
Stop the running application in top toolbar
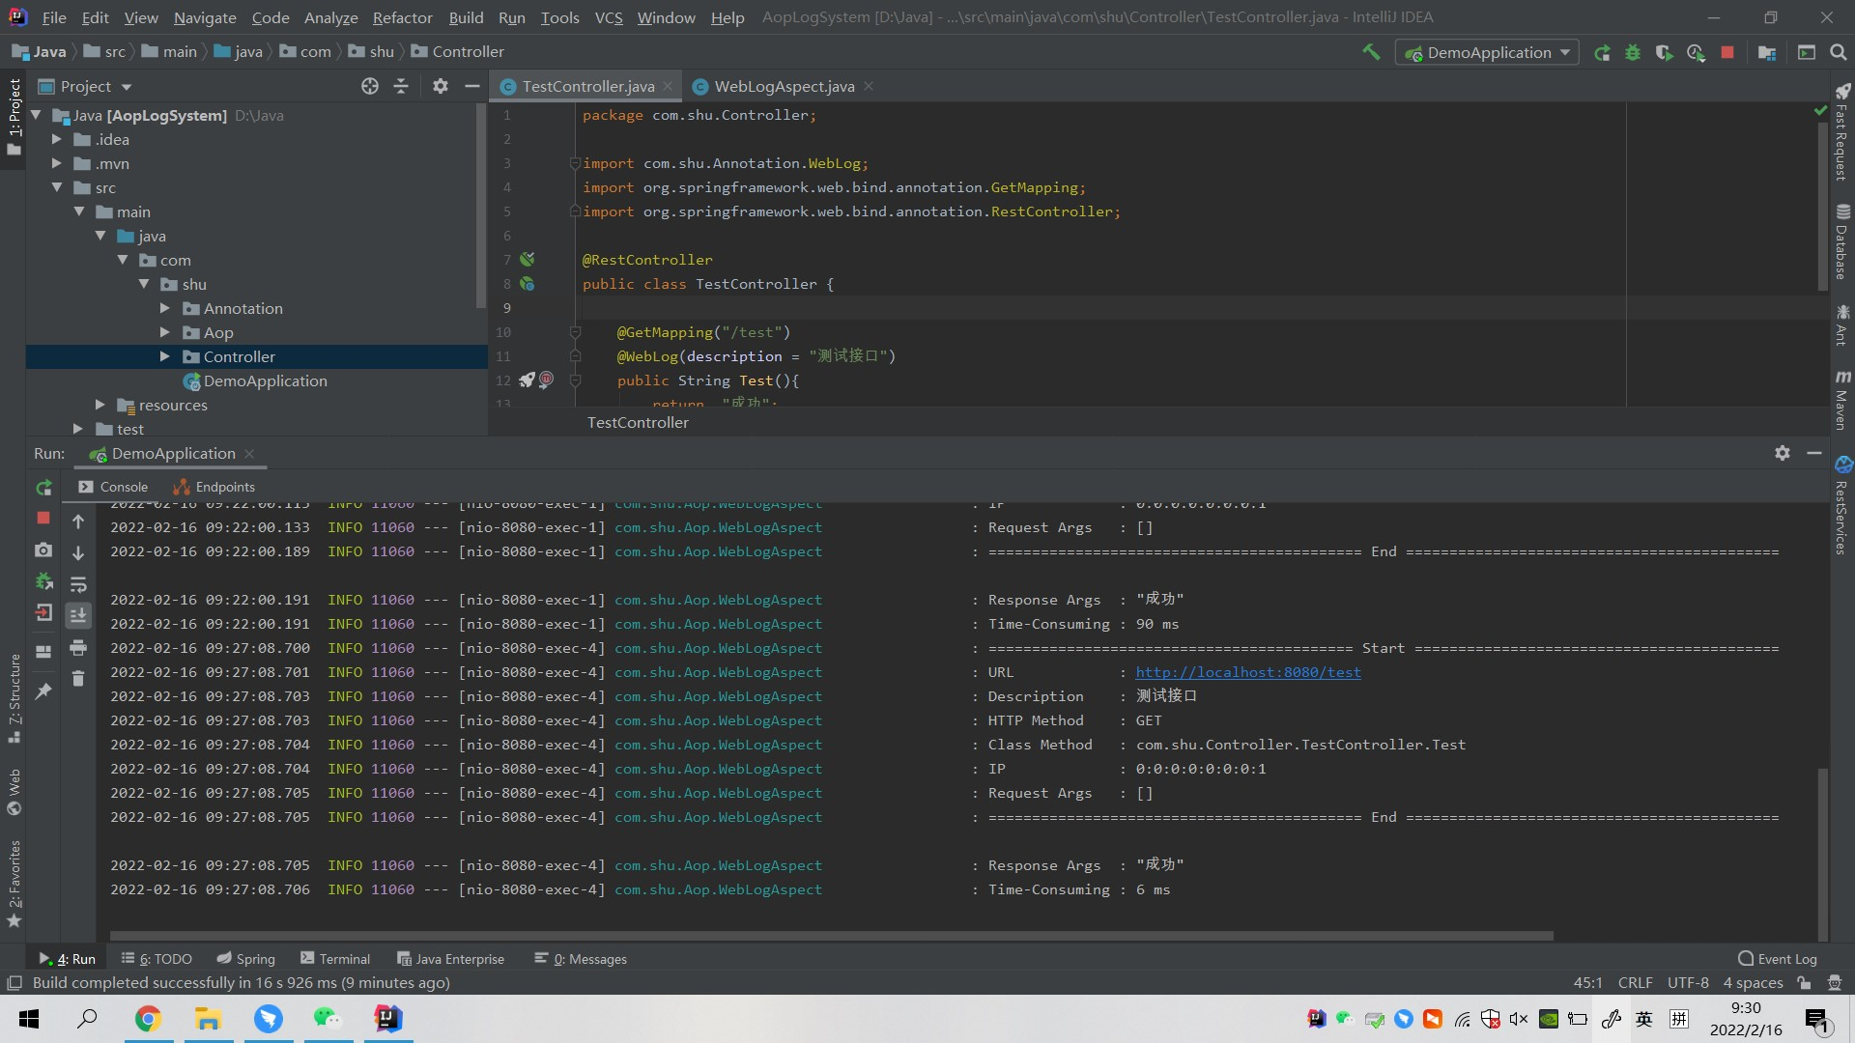pos(1727,52)
